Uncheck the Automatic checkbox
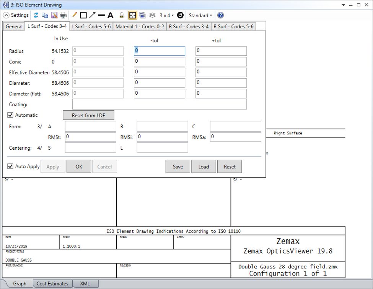This screenshot has width=373, height=289. click(x=10, y=115)
